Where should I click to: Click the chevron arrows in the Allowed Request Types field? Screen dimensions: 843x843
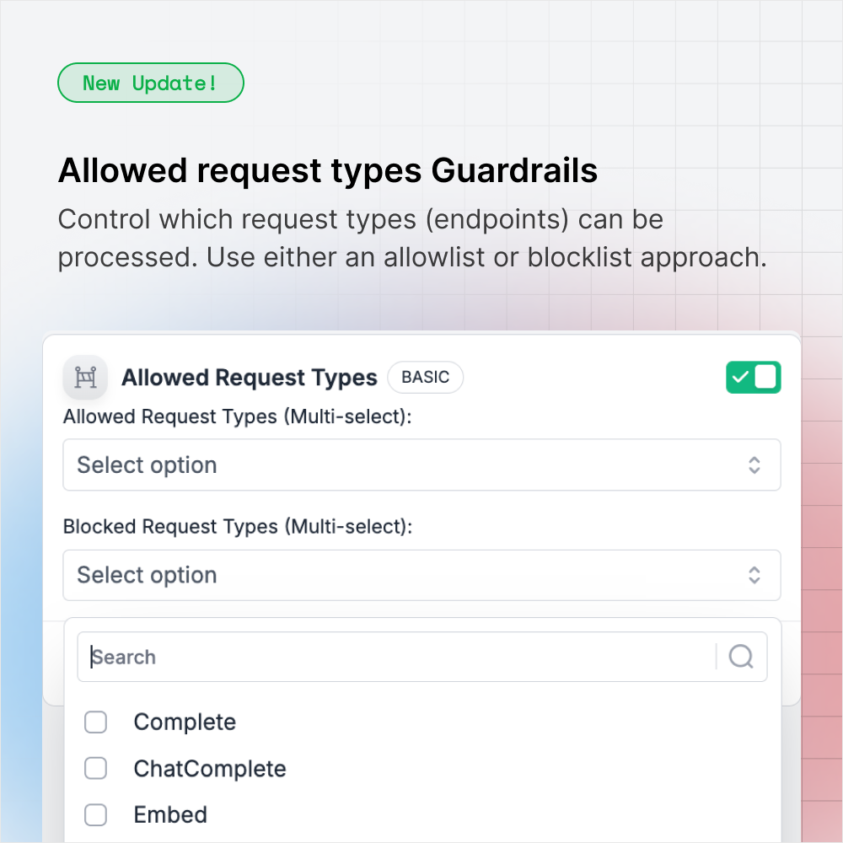[x=754, y=464]
